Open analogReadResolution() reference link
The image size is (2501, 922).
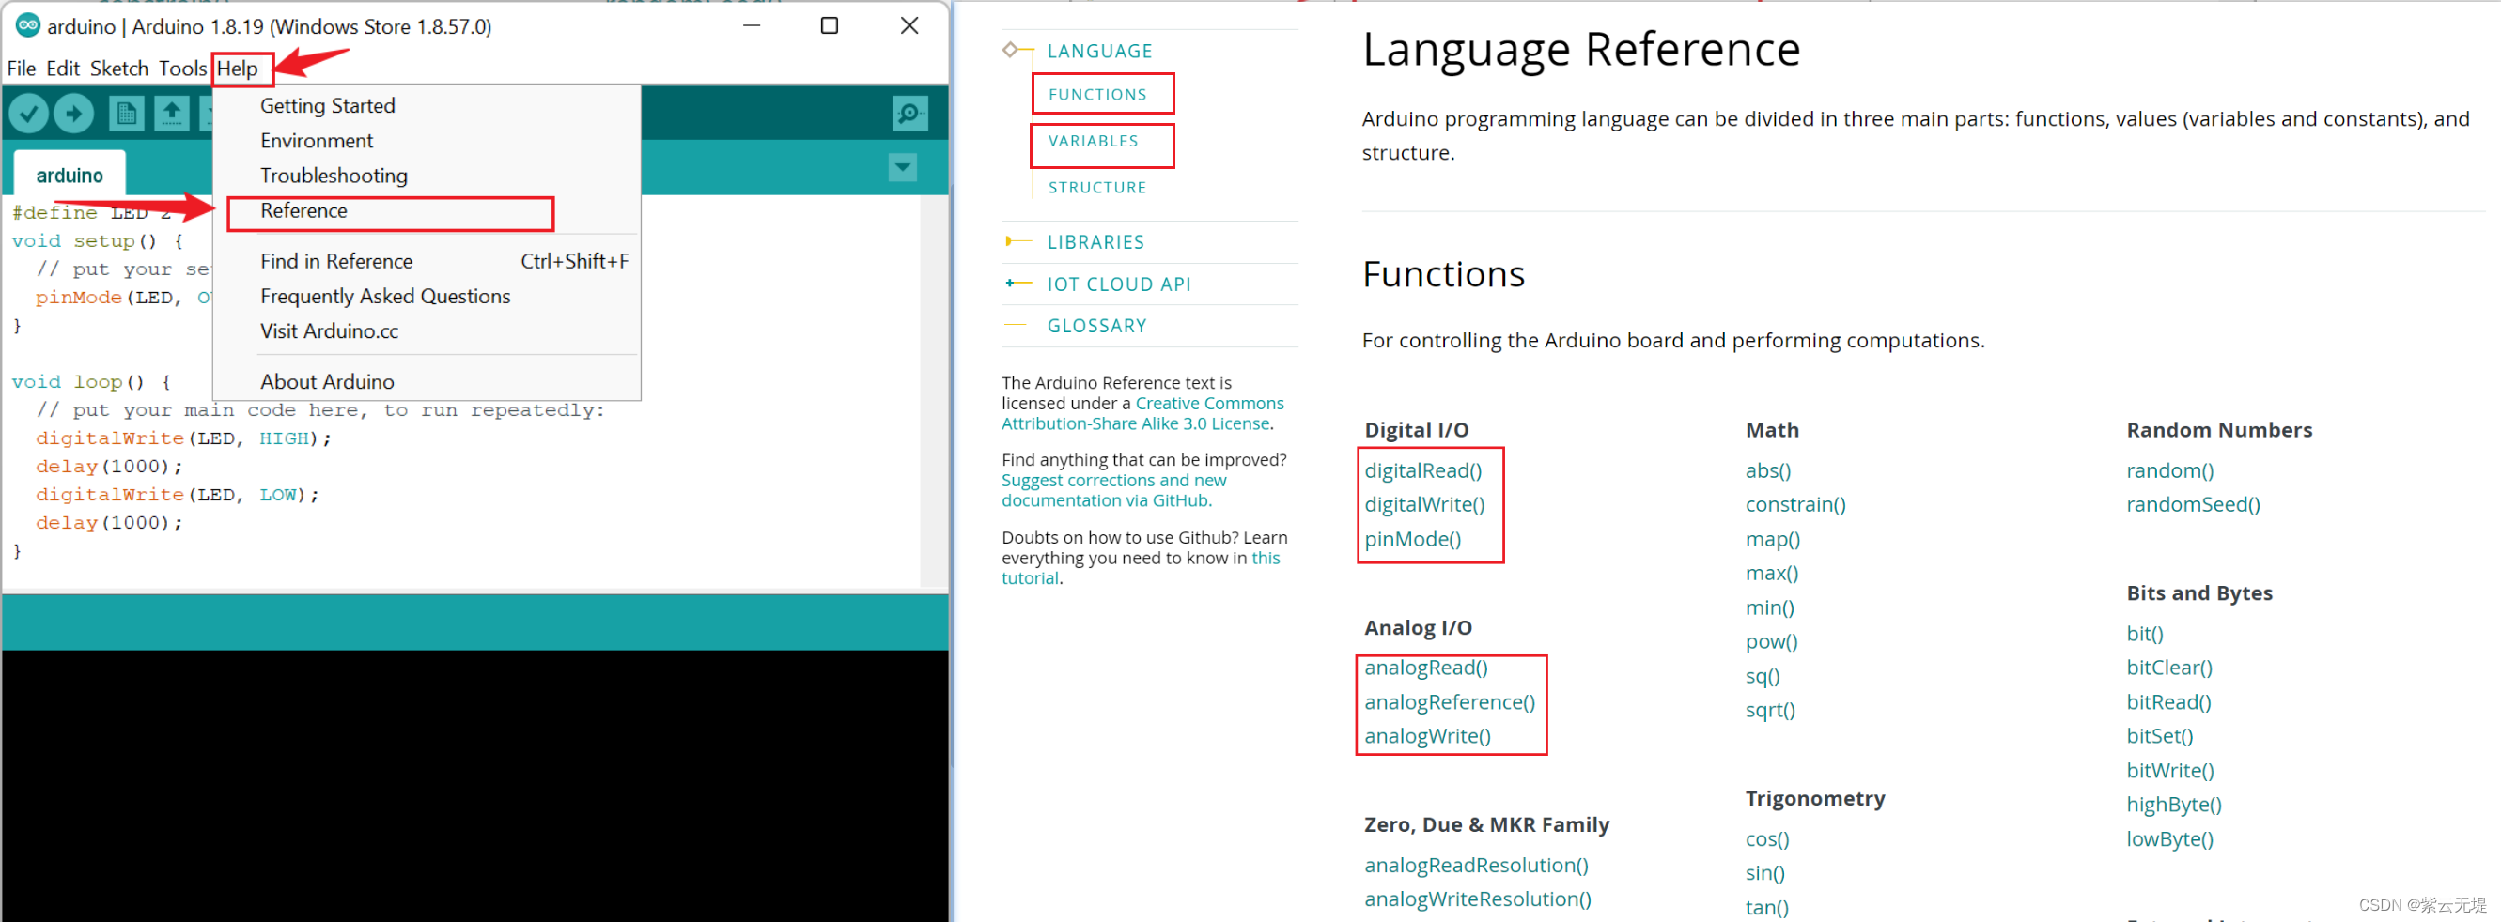1476,864
